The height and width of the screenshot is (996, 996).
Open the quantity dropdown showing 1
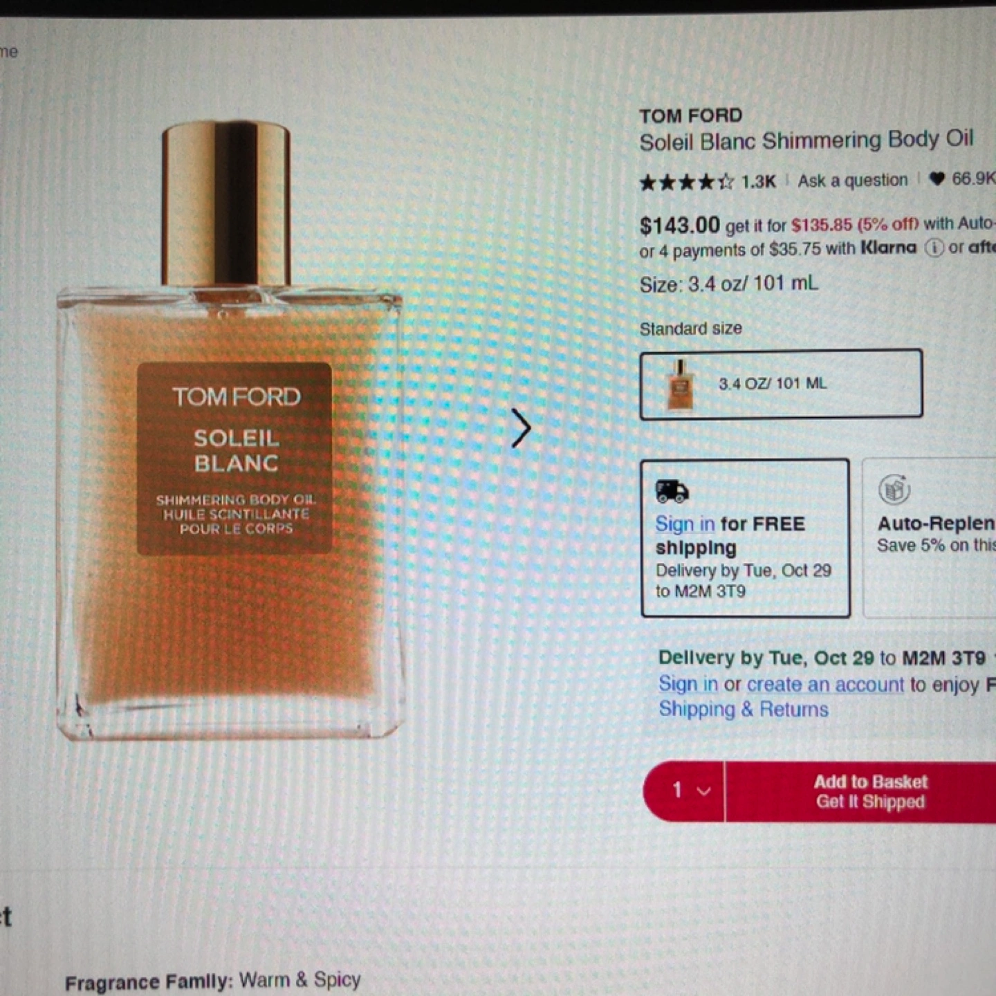click(x=684, y=791)
